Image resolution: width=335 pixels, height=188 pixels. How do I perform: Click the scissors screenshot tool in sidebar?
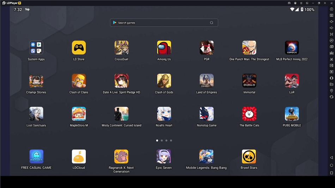(331, 59)
